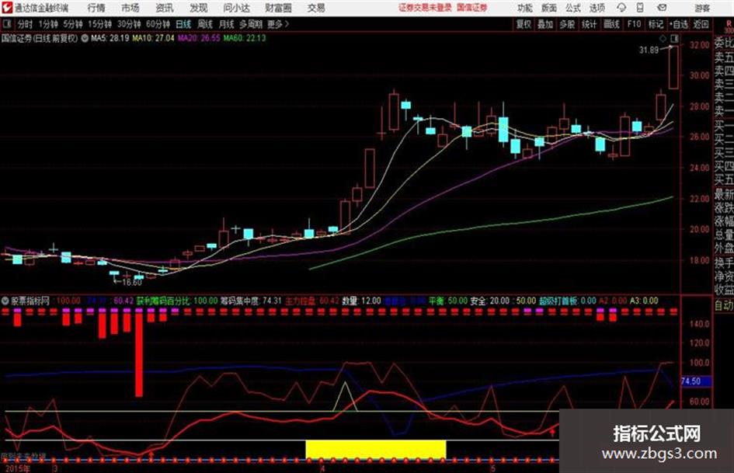
Task: Click the diamond icon above the price axis
Action: (x=663, y=38)
